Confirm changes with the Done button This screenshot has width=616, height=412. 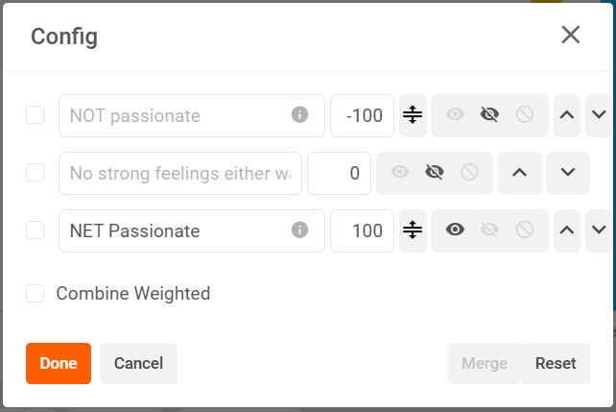(x=59, y=363)
